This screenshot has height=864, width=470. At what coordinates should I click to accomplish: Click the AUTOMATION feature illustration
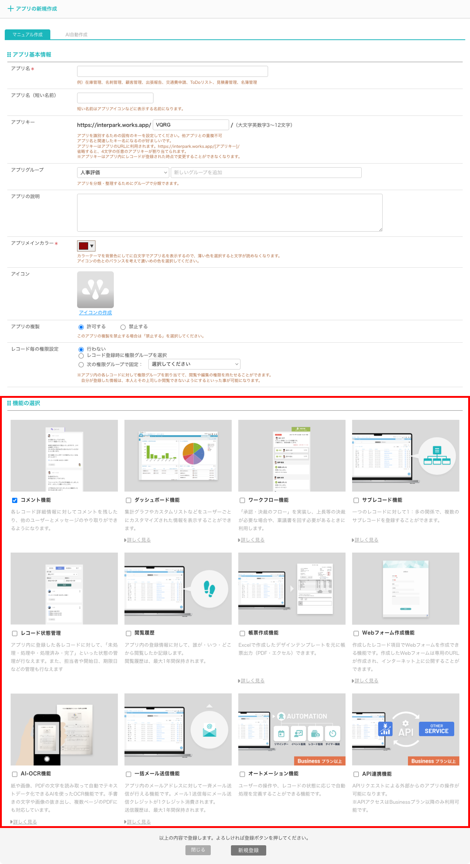coord(292,729)
